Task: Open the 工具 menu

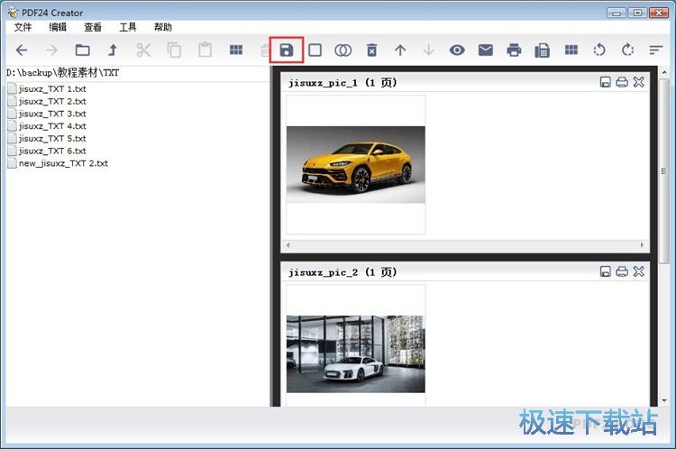Action: click(128, 27)
